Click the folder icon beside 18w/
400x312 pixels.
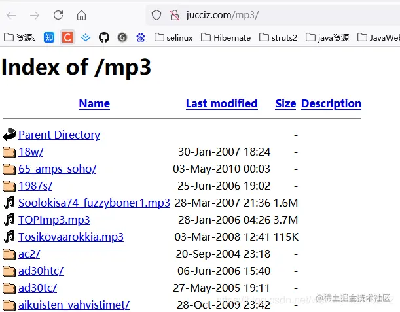pyautogui.click(x=9, y=152)
